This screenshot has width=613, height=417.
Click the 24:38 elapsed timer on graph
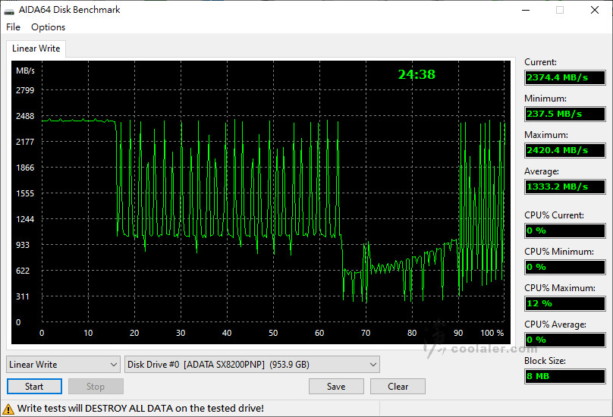point(417,74)
